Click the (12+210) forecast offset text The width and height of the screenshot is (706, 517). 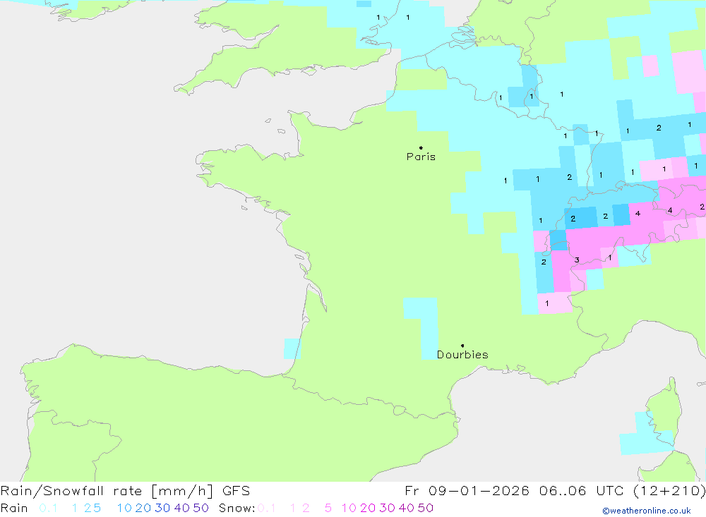669,491
